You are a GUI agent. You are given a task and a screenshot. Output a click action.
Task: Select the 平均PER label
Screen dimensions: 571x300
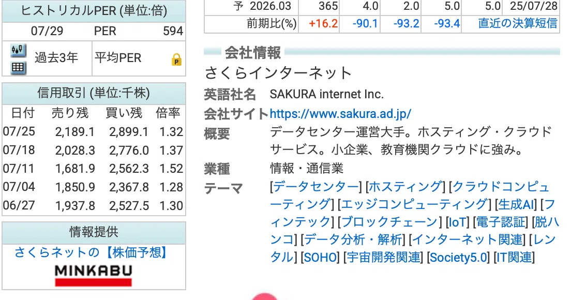pos(118,57)
